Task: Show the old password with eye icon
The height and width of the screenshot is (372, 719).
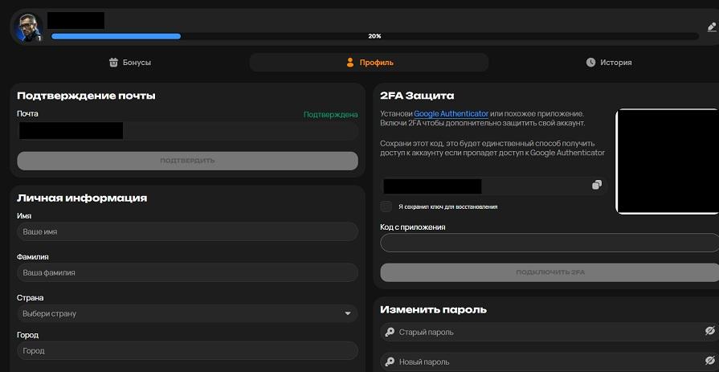Action: click(710, 331)
